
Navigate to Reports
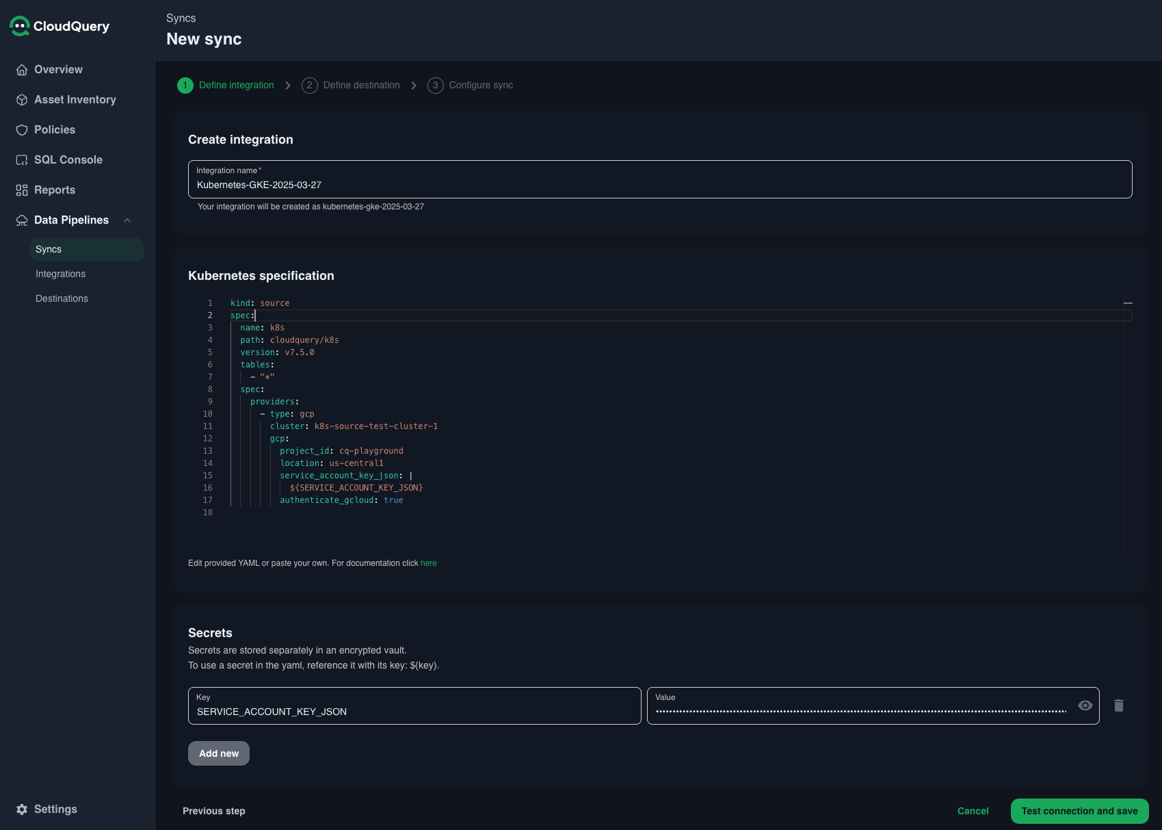click(x=55, y=190)
